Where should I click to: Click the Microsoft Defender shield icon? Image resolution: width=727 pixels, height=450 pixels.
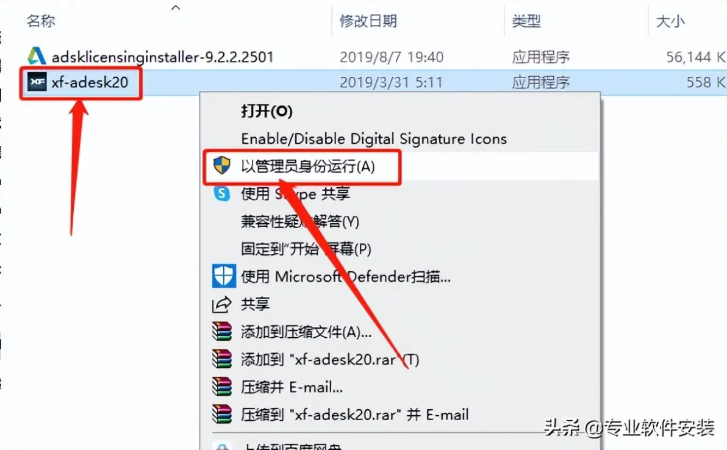tap(223, 276)
